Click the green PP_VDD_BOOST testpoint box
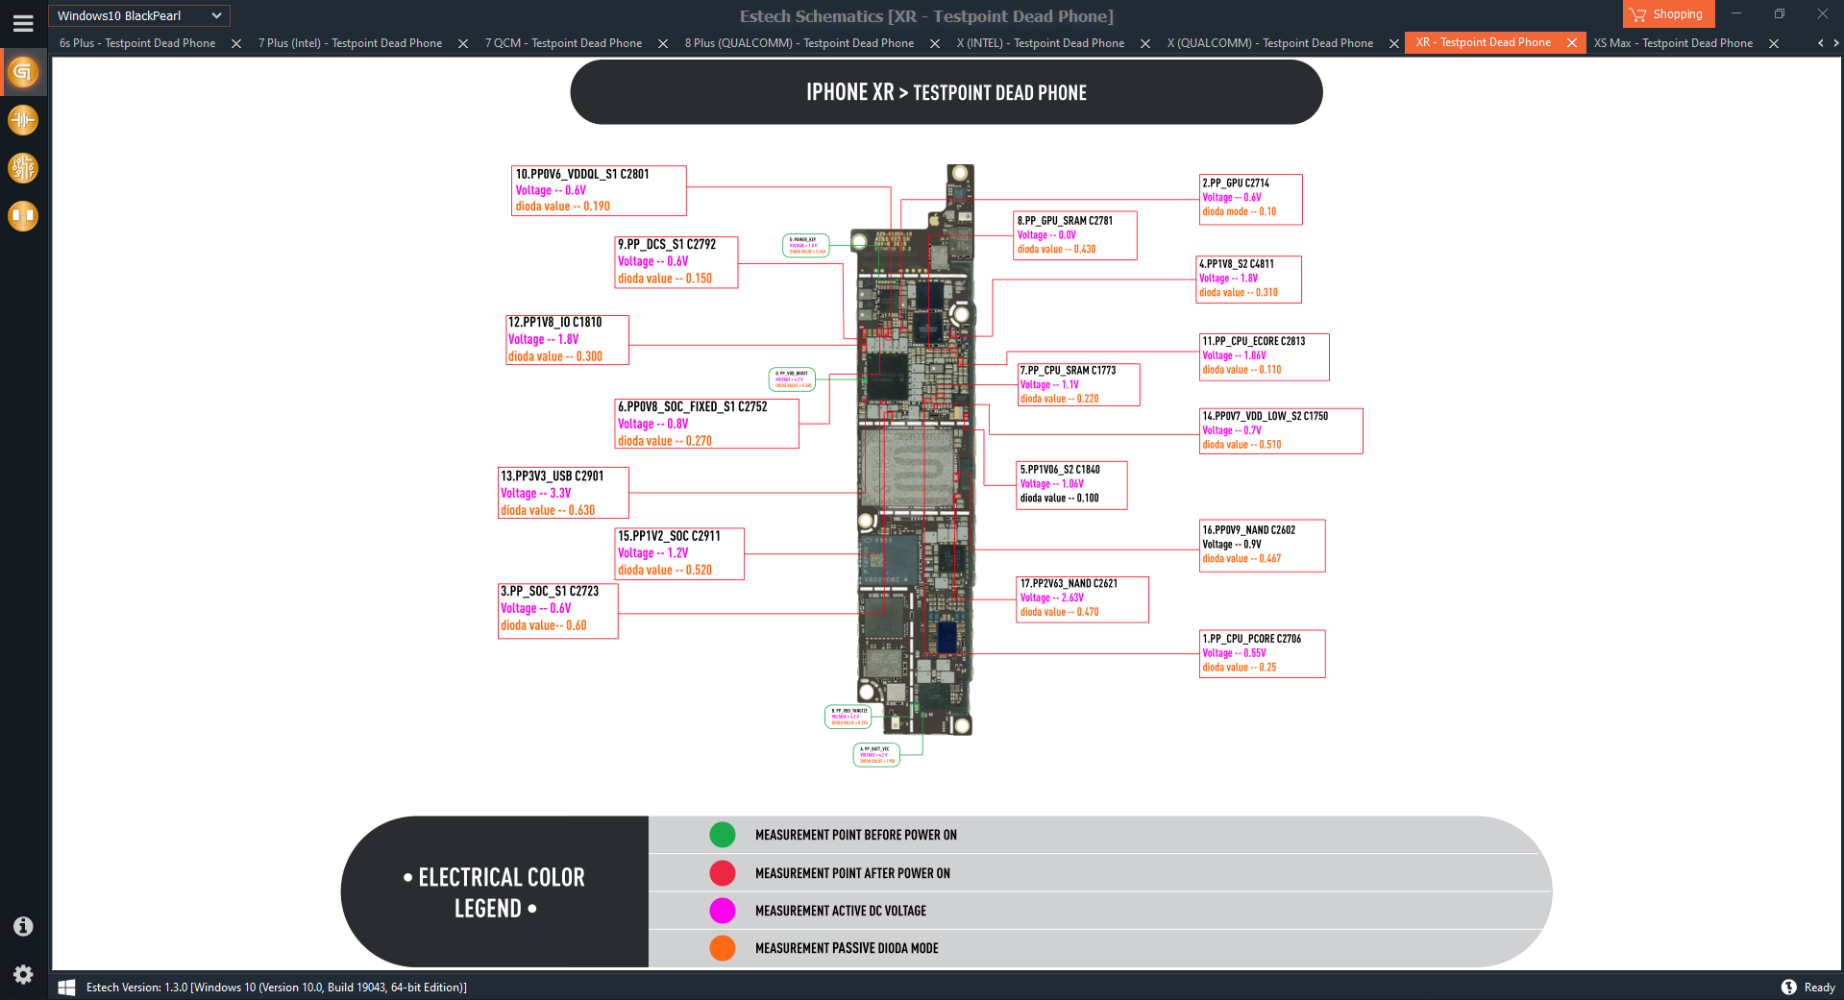This screenshot has height=1000, width=1844. coord(793,378)
